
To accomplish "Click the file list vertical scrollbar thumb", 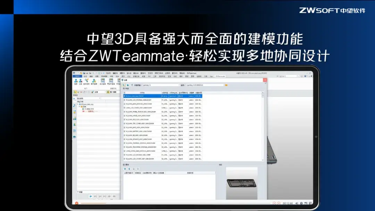I will point(263,95).
